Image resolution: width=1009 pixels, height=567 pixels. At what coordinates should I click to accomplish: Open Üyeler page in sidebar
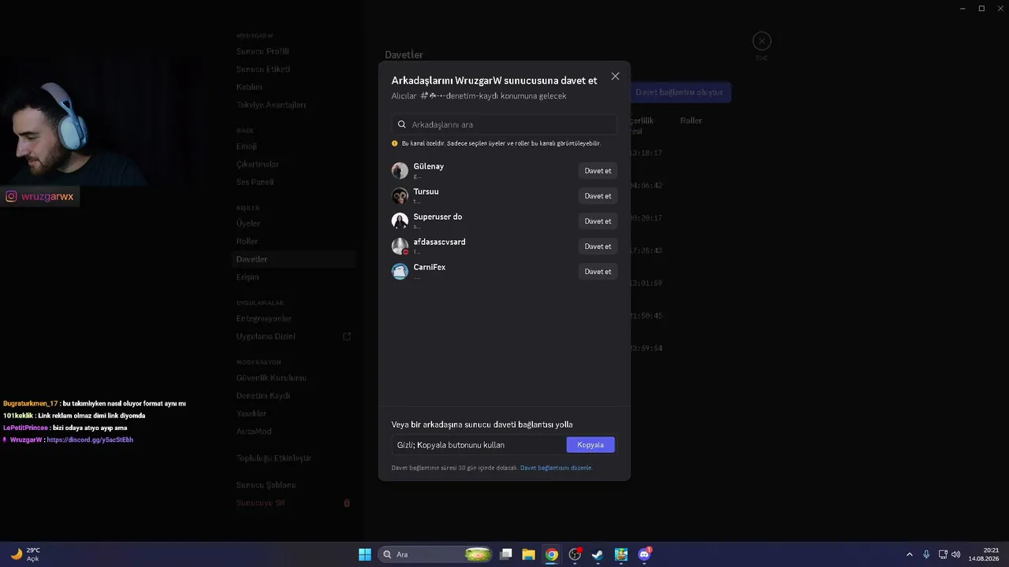click(x=248, y=224)
